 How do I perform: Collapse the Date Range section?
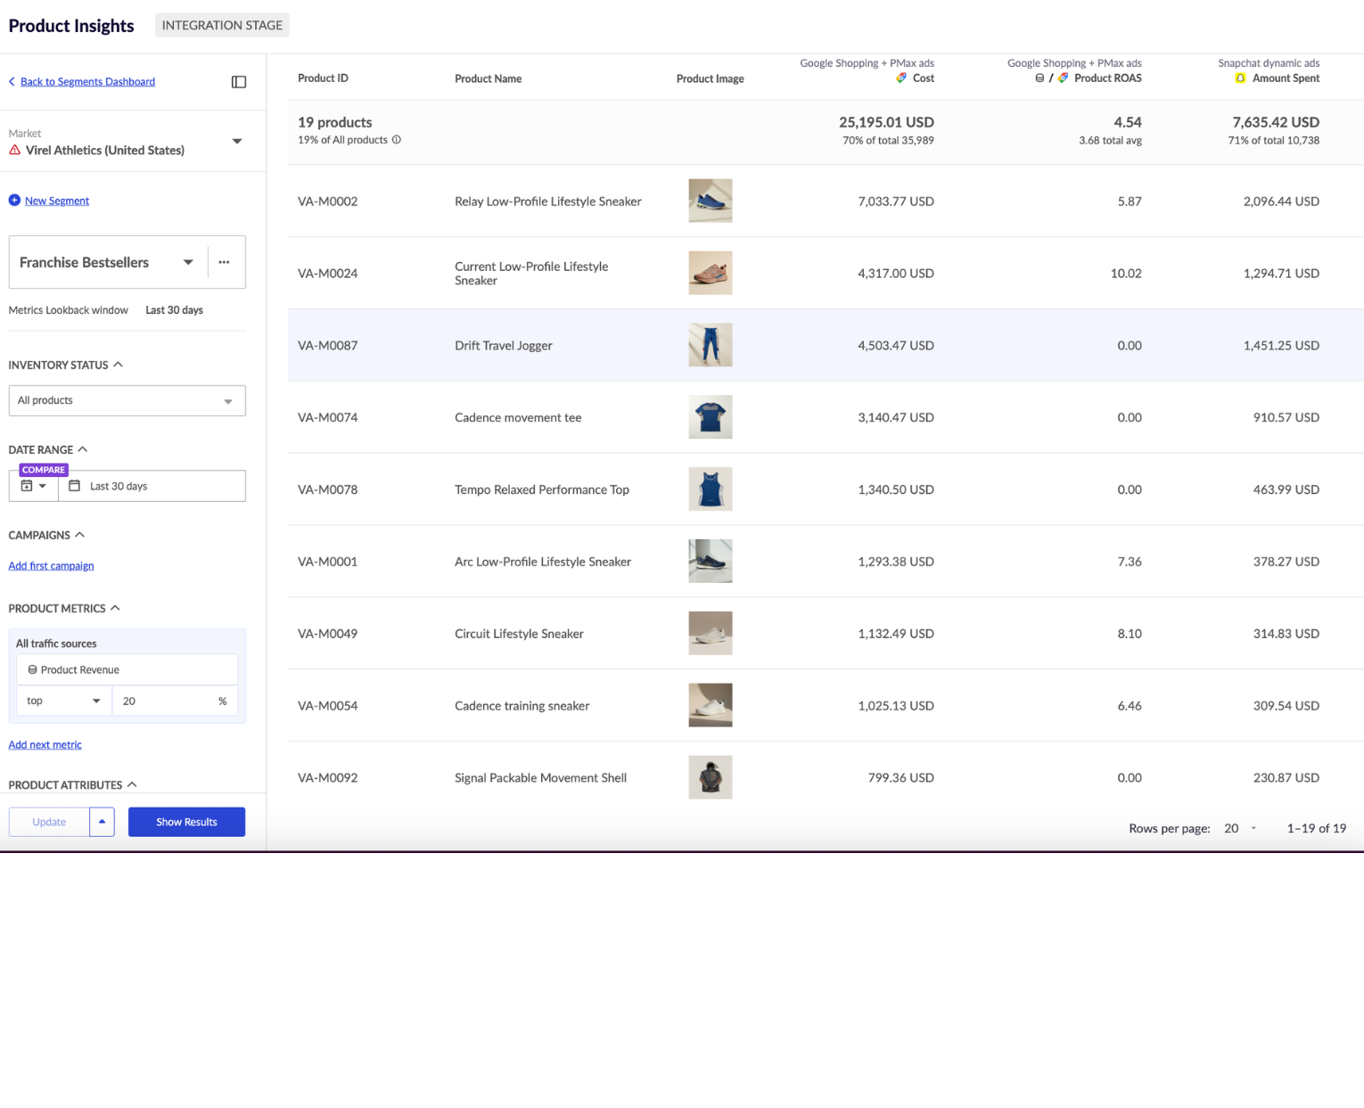point(83,449)
